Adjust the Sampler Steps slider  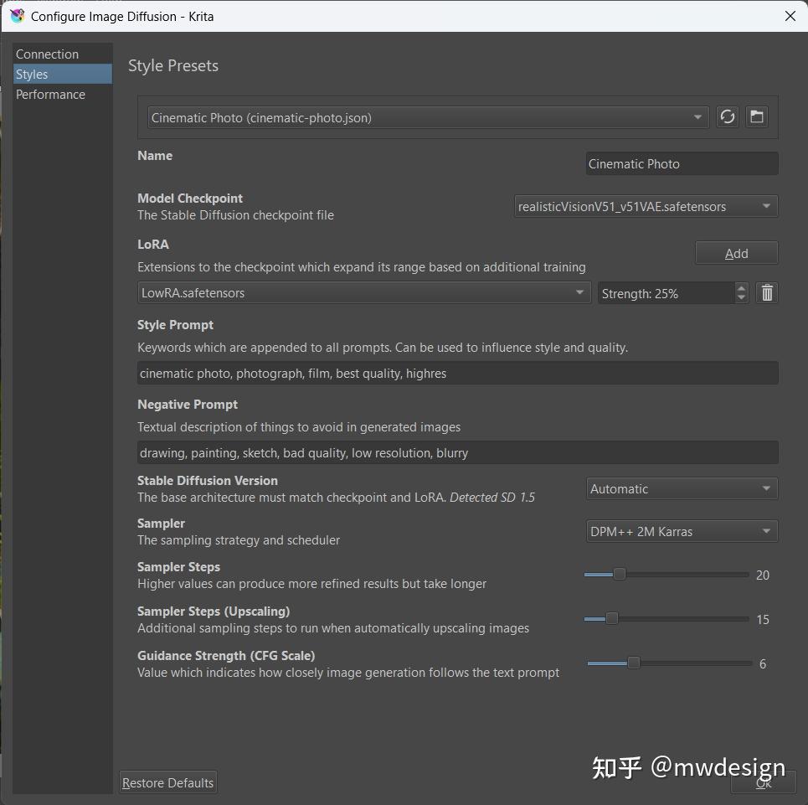point(620,575)
